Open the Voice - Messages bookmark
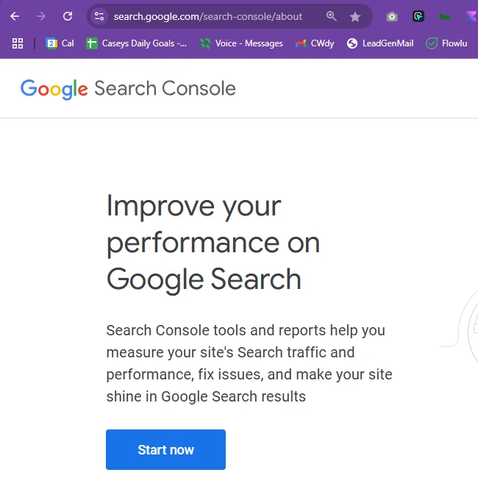 [x=241, y=43]
